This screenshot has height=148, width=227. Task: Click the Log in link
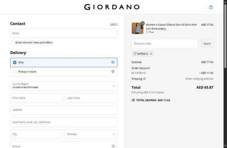(x=114, y=24)
